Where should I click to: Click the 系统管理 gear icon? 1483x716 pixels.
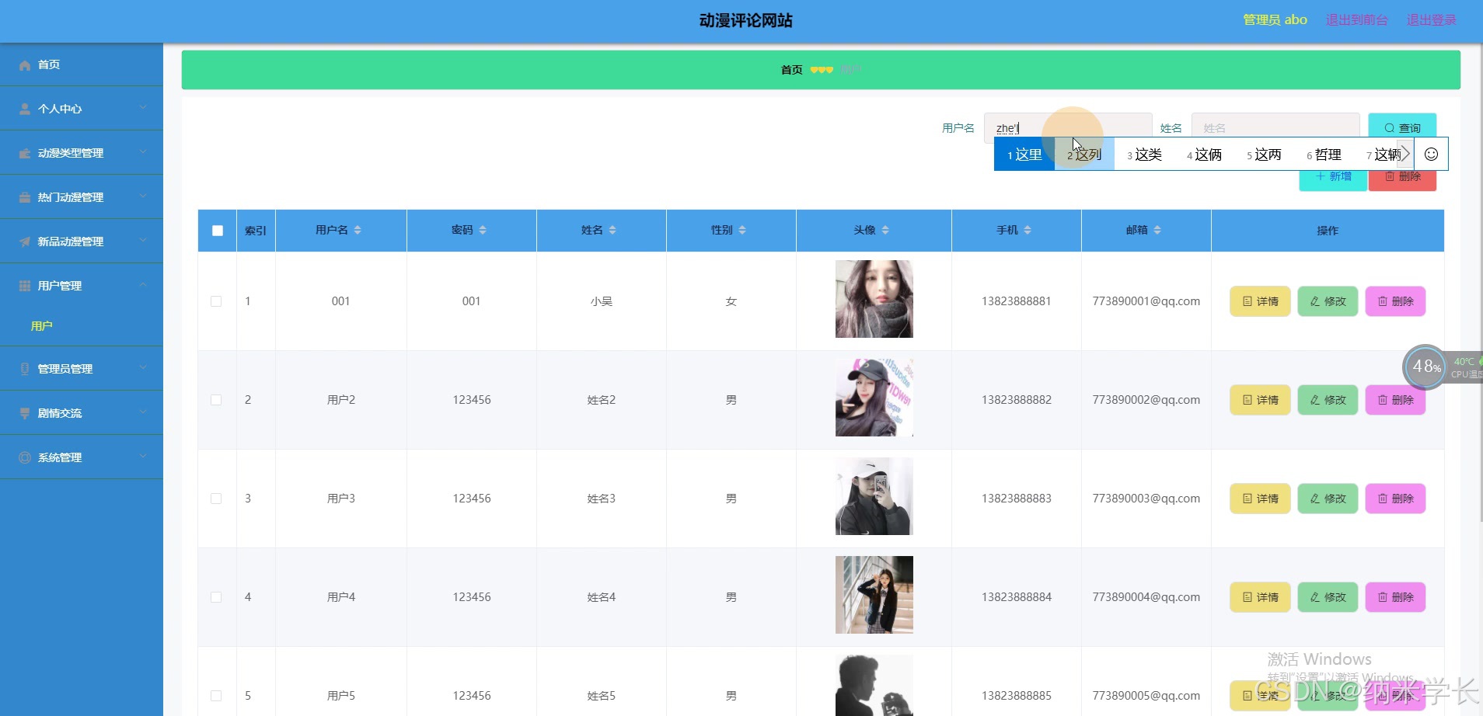[24, 457]
